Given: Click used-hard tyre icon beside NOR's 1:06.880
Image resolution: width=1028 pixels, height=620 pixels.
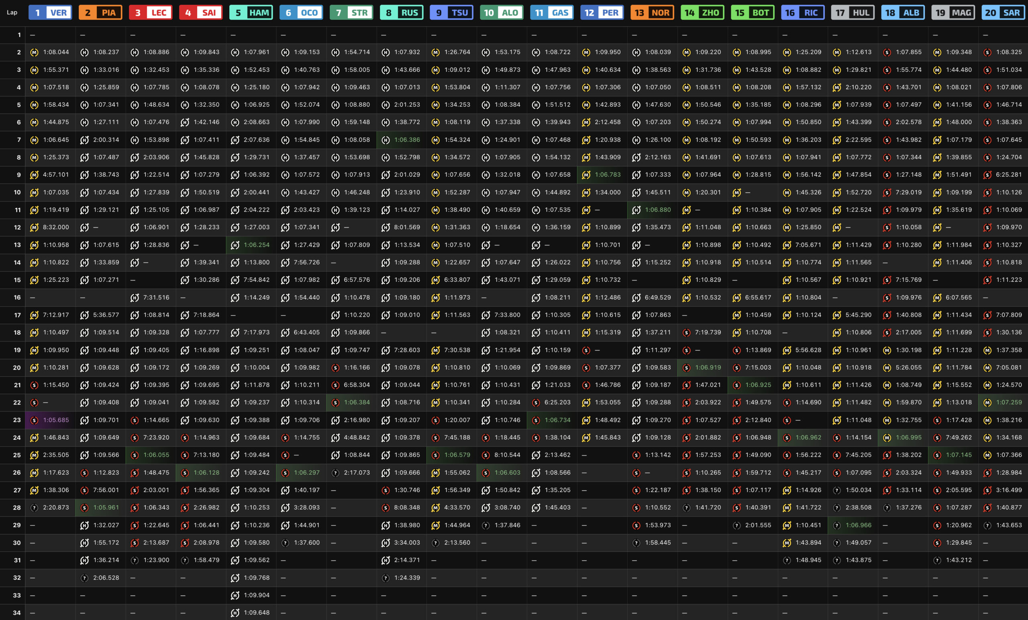Looking at the screenshot, I should (x=636, y=210).
